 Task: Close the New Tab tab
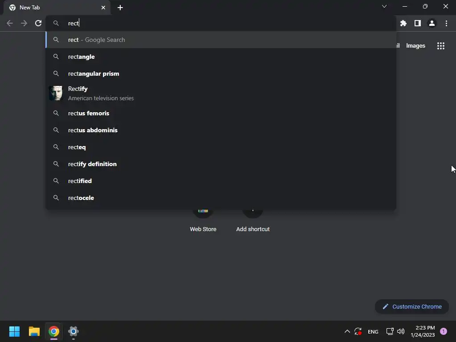103,8
